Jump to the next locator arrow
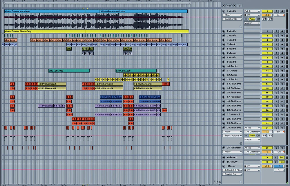The height and width of the screenshot is (186, 290). pyautogui.click(x=234, y=6)
